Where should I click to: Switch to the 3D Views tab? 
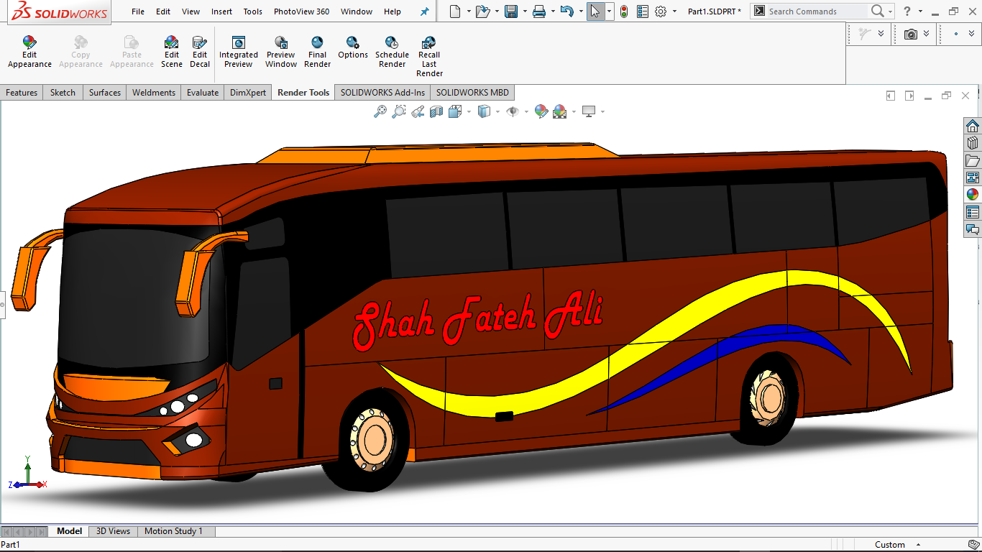click(113, 531)
